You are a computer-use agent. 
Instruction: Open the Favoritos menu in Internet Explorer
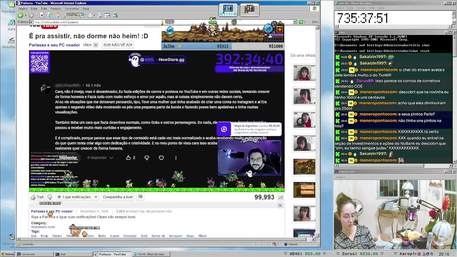click(56, 9)
